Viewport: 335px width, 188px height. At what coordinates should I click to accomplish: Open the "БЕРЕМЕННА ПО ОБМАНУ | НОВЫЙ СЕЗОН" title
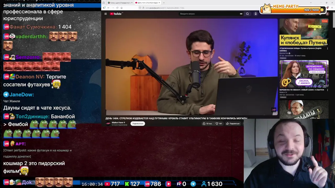pyautogui.click(x=302, y=90)
